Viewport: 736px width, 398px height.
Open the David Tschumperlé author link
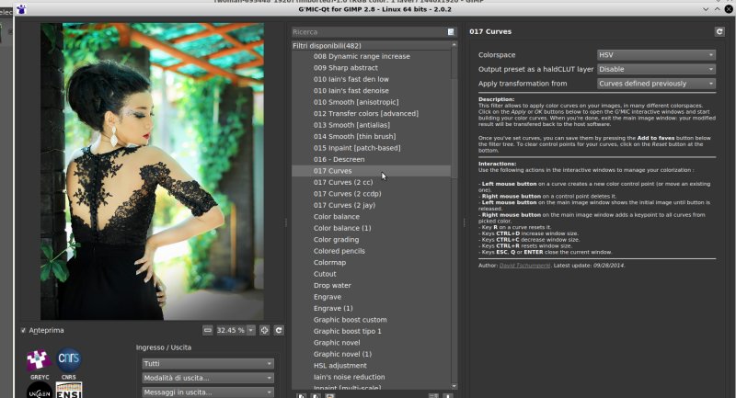point(524,266)
